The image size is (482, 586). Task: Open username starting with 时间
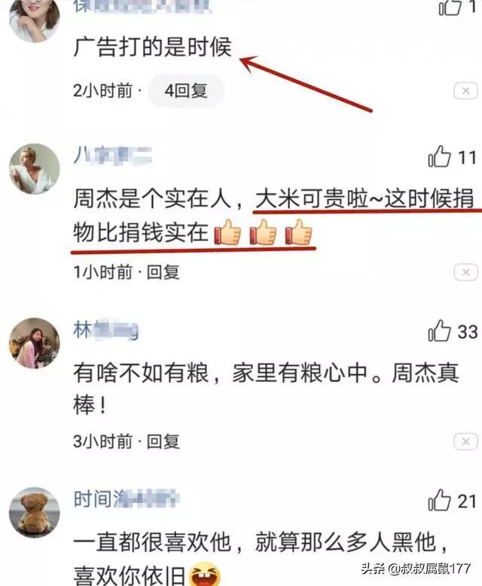126,499
